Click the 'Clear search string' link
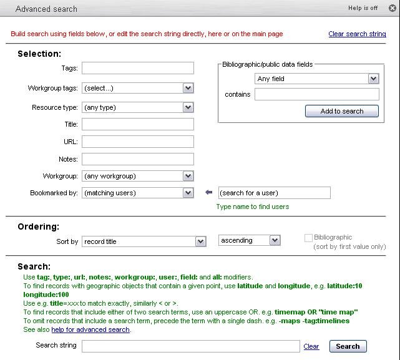The height and width of the screenshot is (360, 400). point(357,34)
